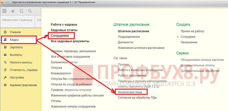
Task: Open Объединение личных карточек
Action: 202,60
